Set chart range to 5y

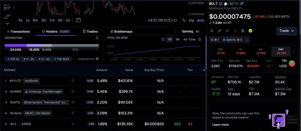click(x=21, y=20)
